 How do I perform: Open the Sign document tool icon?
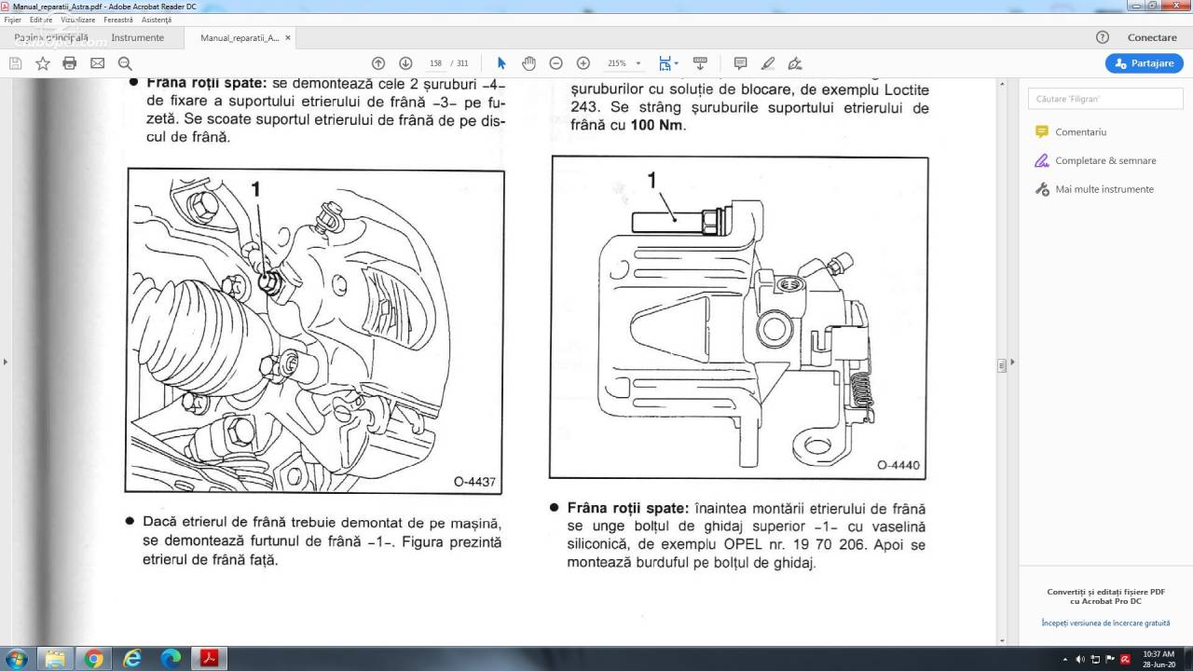795,63
